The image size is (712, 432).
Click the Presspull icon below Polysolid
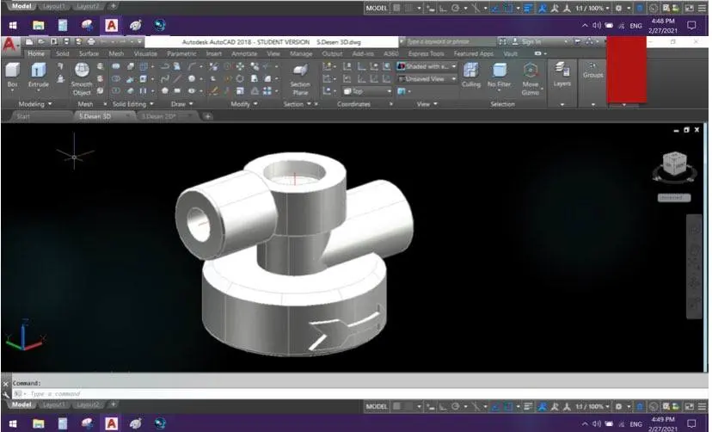(60, 78)
